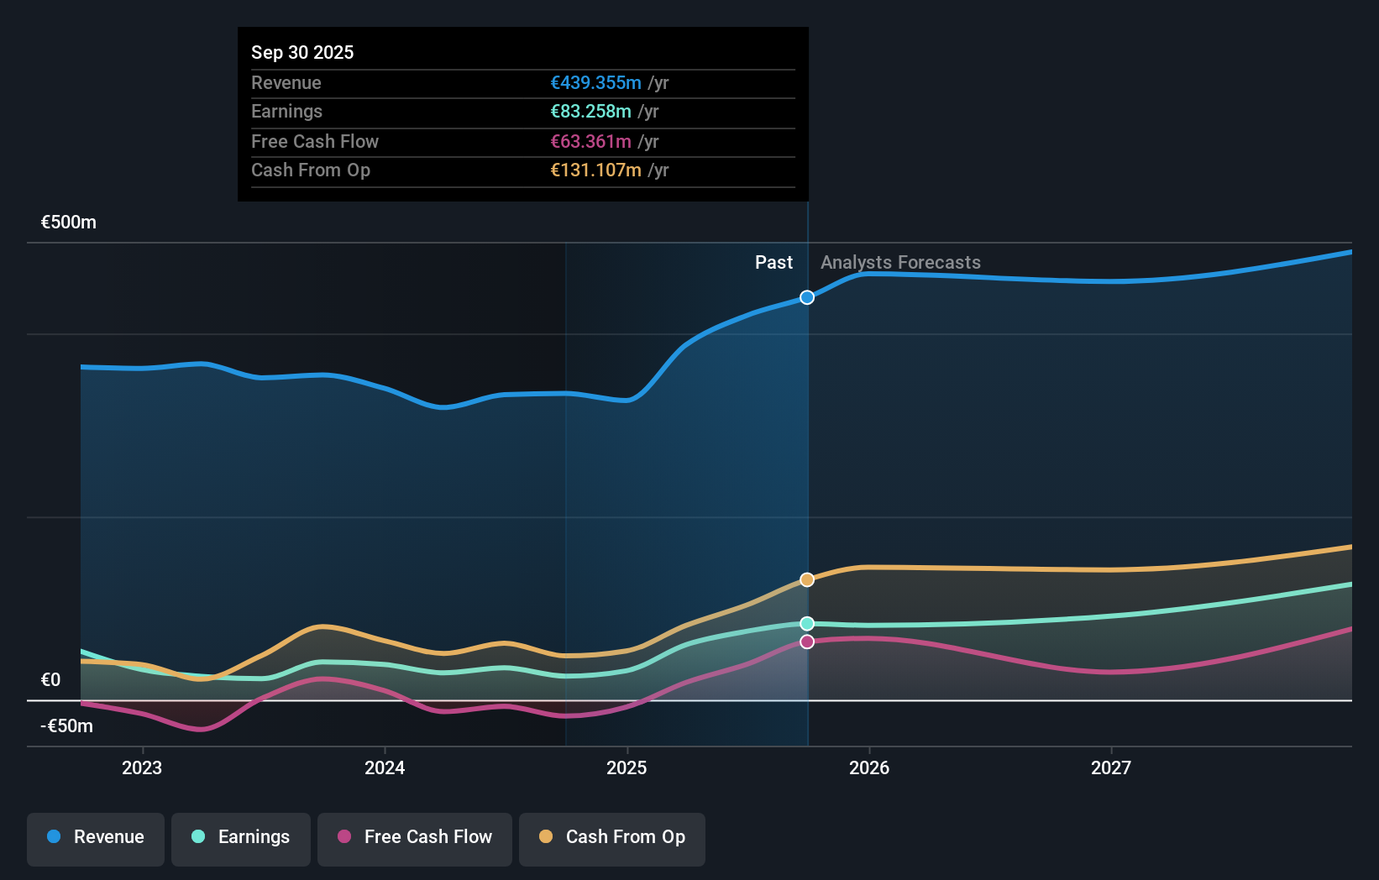1379x880 pixels.
Task: Switch to the Analysts Forecasts section
Action: point(900,262)
